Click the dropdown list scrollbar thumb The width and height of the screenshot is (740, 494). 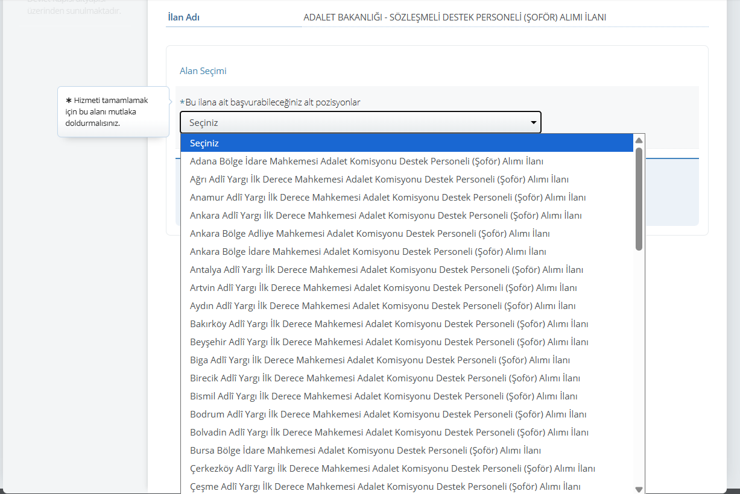[639, 199]
